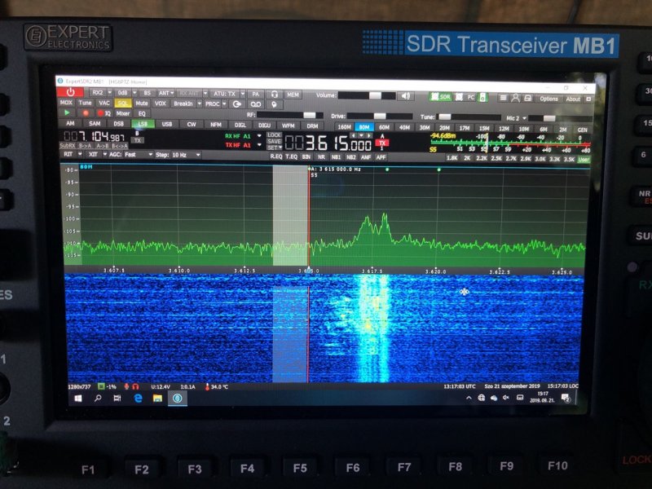This screenshot has width=652, height=489.
Task: Open the Options button
Action: point(548,99)
